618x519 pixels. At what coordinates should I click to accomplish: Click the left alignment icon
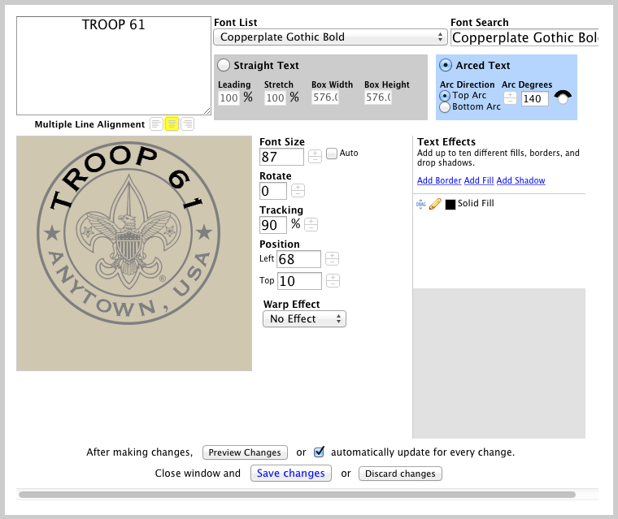coord(156,124)
